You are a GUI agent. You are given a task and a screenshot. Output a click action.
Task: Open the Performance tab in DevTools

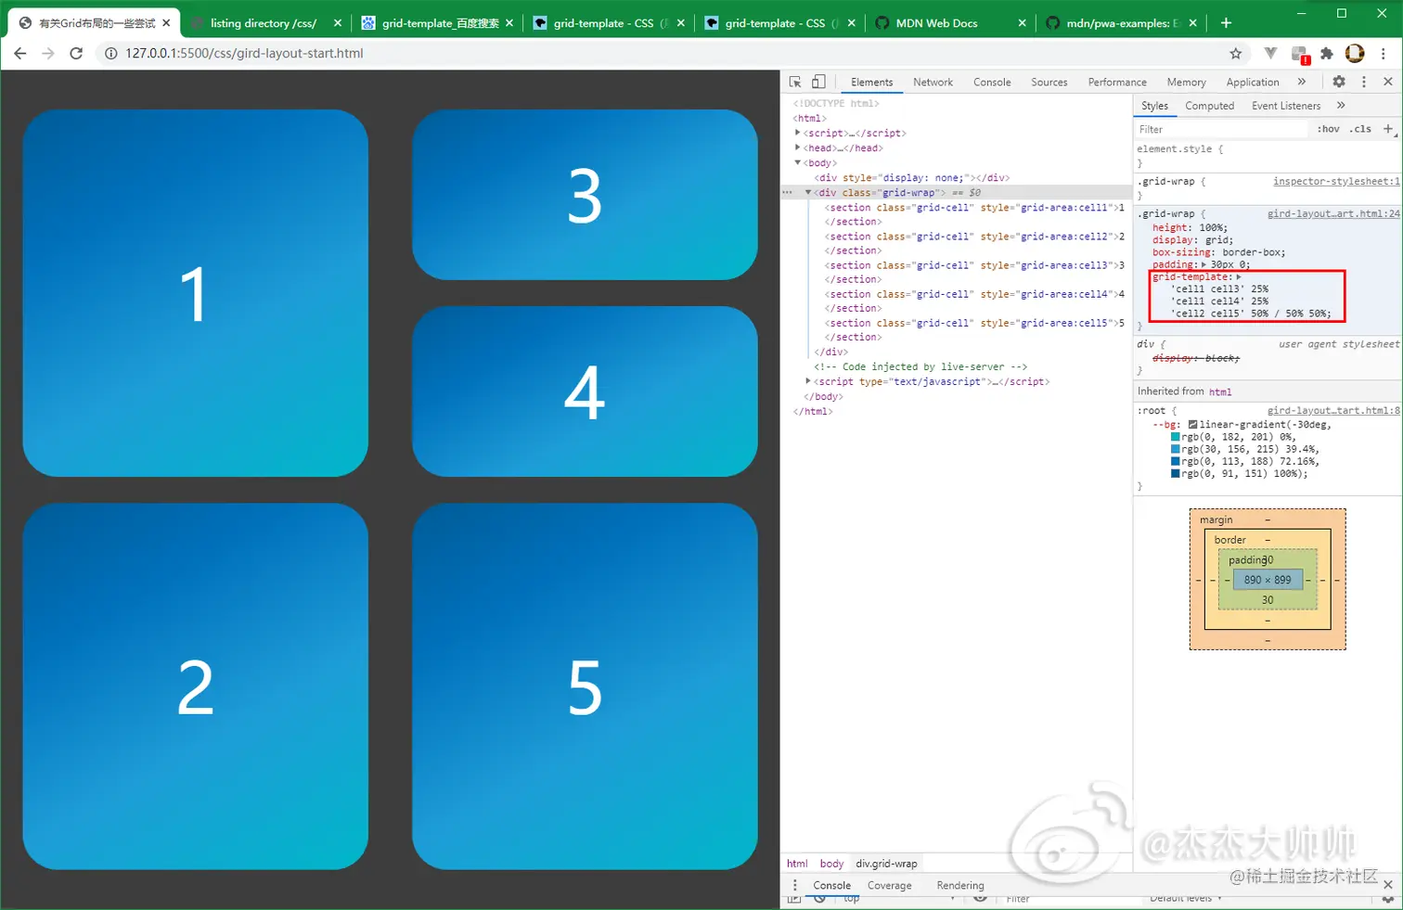tap(1117, 82)
